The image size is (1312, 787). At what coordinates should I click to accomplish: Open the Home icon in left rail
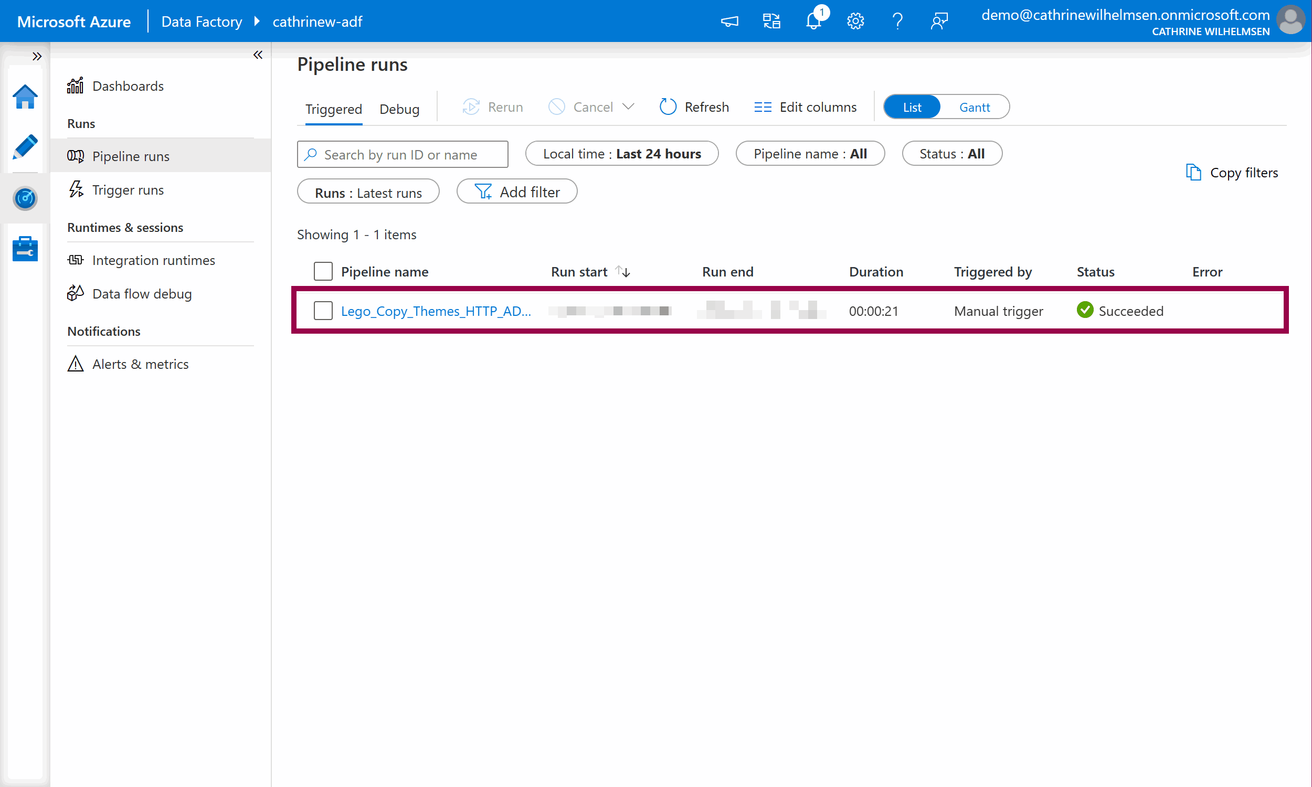[x=25, y=97]
